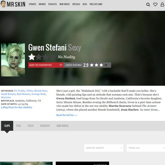Image resolution: width=165 pixels, height=165 pixels.
Task: Switch to the Pics tab
Action: [x=19, y=126]
